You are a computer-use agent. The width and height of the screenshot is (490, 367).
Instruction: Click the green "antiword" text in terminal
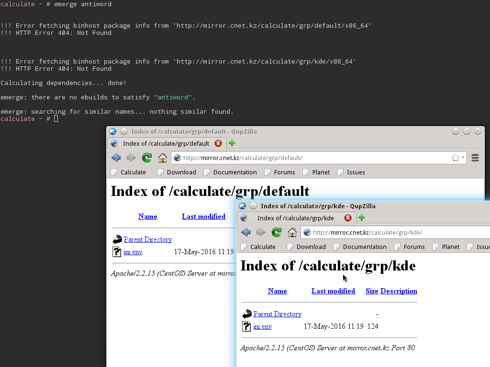(x=172, y=97)
